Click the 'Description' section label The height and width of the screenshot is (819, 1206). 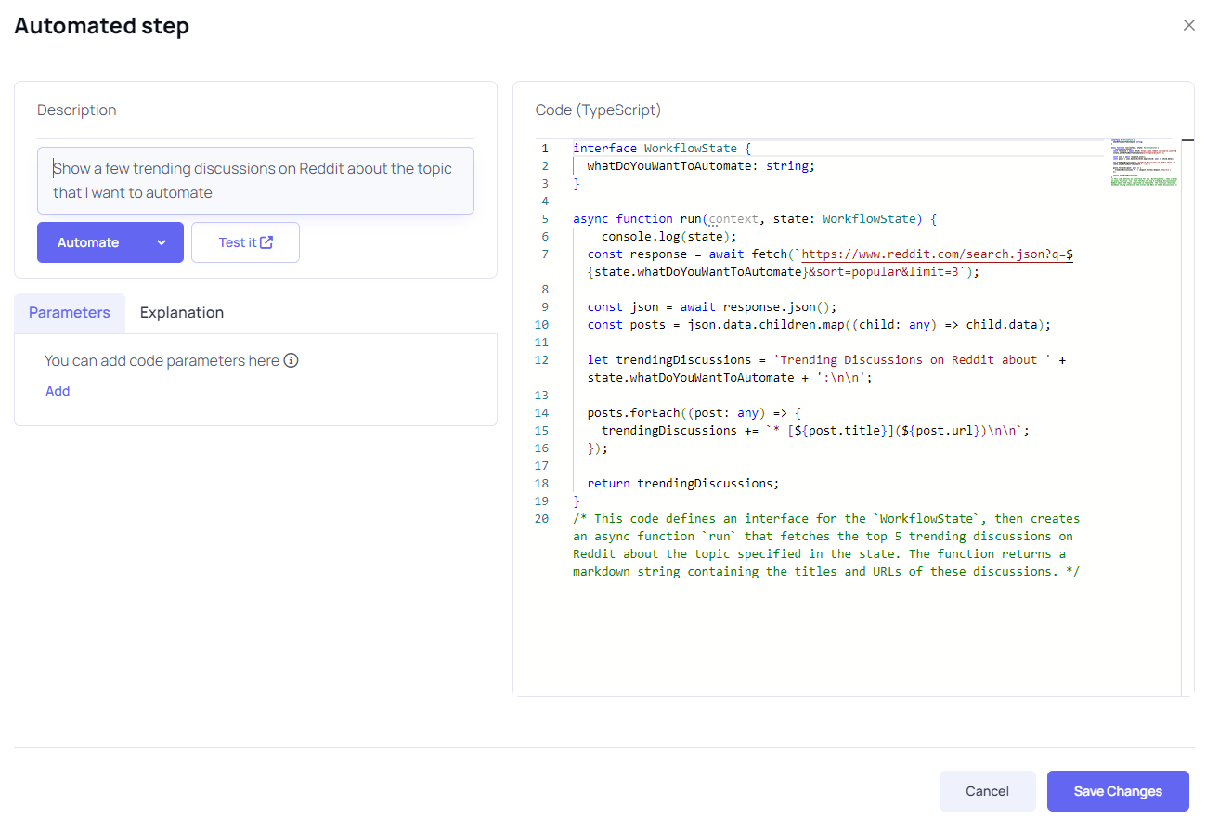(77, 110)
